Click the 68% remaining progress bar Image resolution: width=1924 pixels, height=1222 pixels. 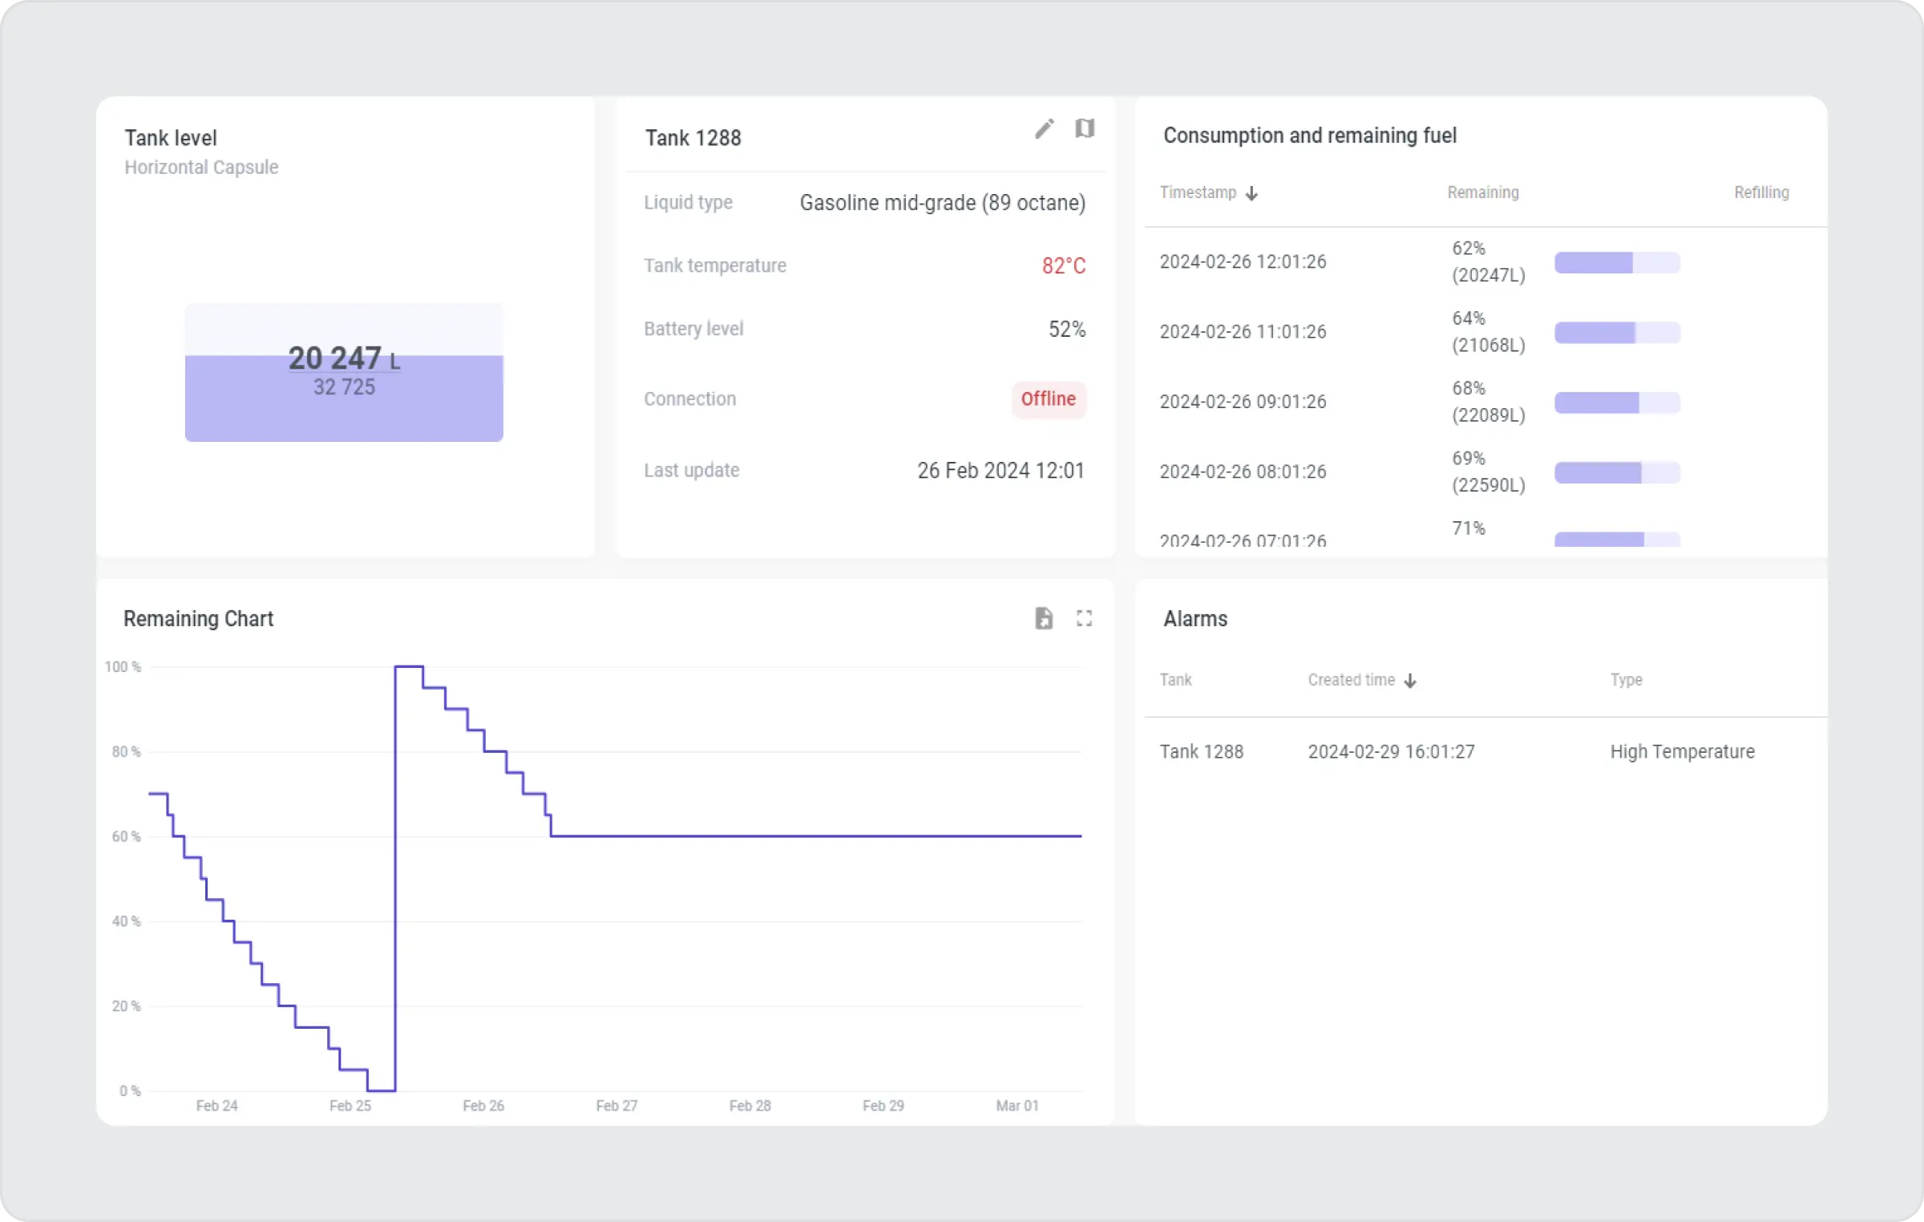click(x=1616, y=403)
